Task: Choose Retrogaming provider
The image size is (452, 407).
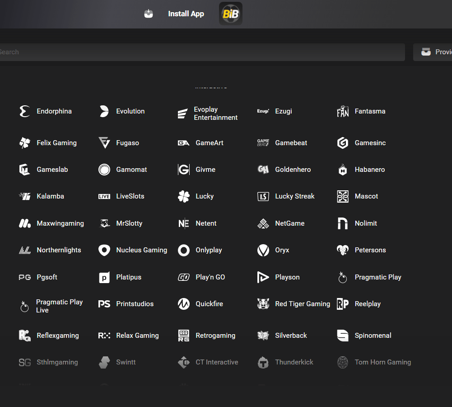Action: tap(207, 336)
